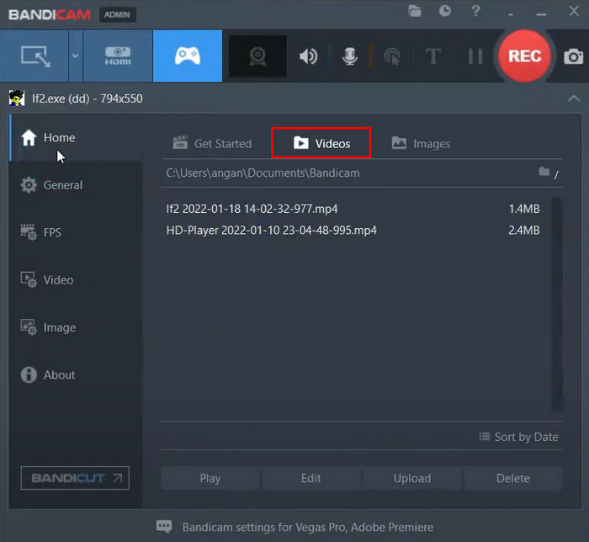Switch to the Images tab
The height and width of the screenshot is (542, 589).
pos(421,143)
